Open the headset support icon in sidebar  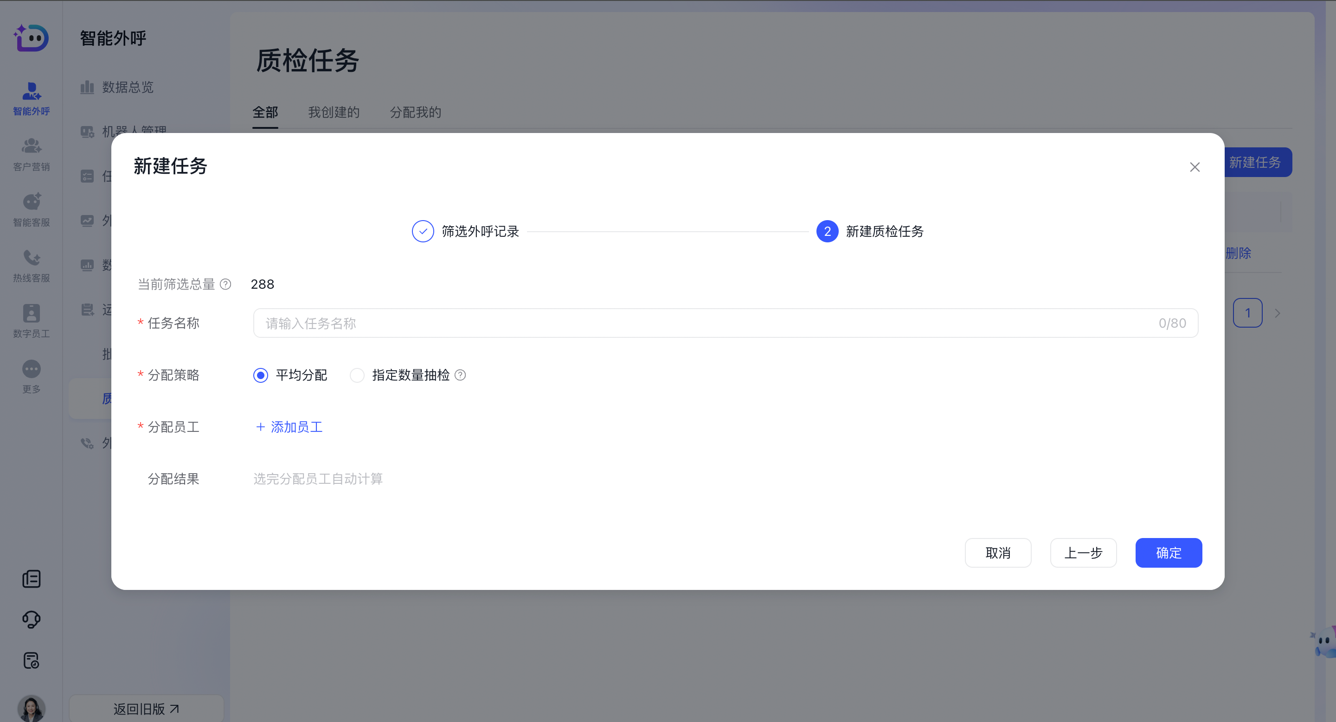pos(31,620)
